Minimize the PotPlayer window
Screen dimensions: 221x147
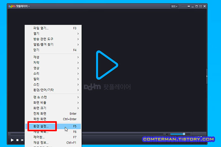193,7
